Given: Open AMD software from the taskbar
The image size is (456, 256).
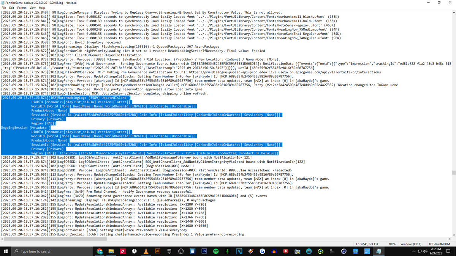Looking at the screenshot, I should [123, 251].
